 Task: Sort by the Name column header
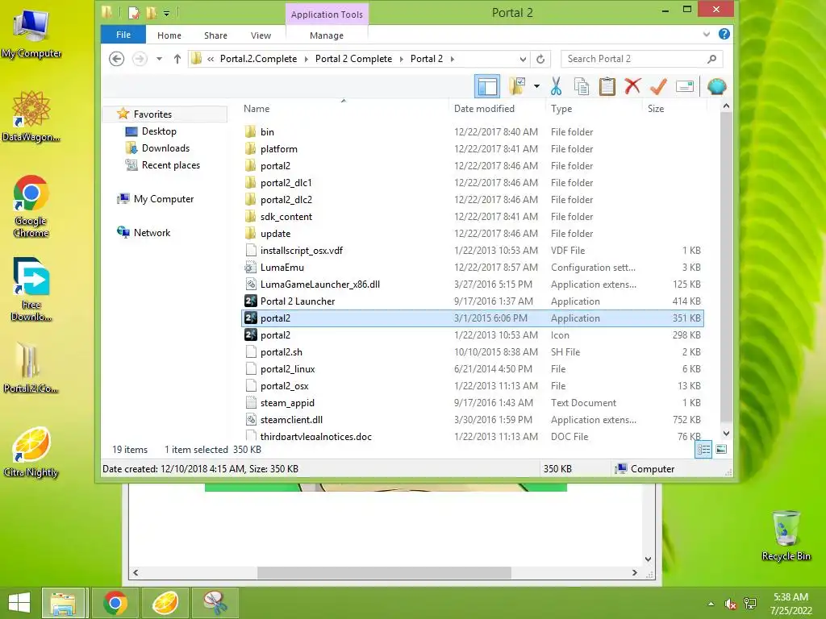[x=257, y=109]
